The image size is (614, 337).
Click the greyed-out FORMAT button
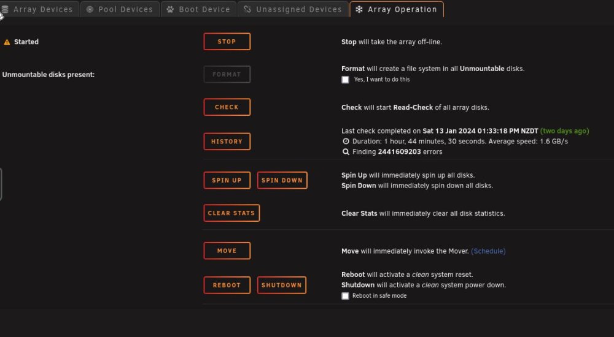click(227, 74)
